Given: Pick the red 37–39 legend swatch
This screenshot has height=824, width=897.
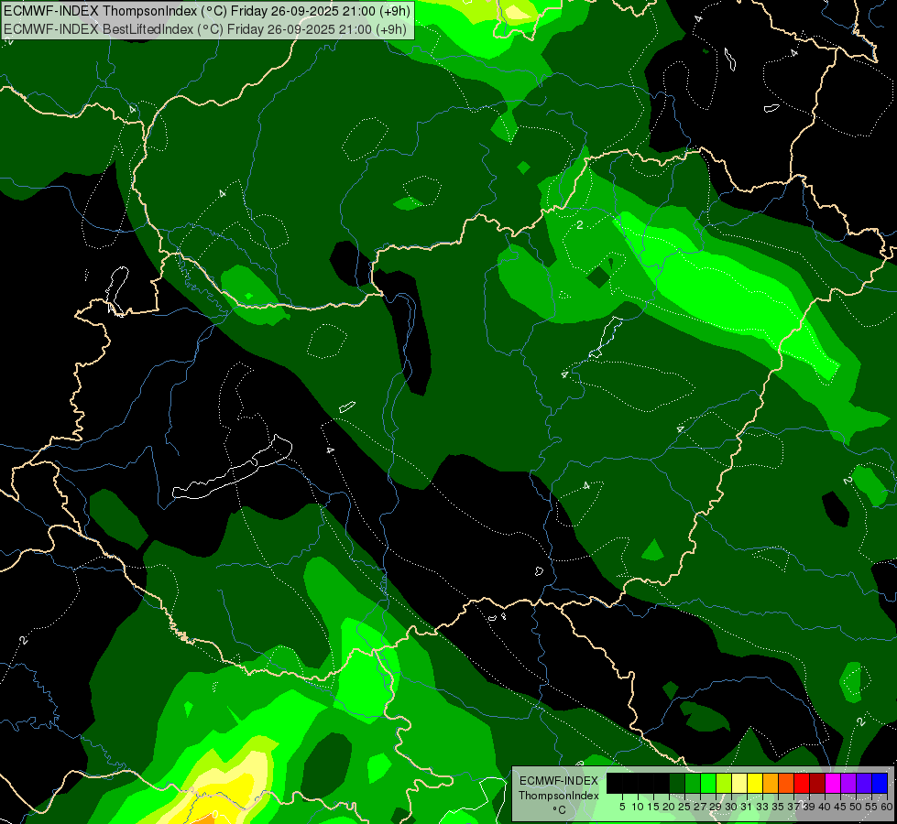Looking at the screenshot, I should pyautogui.click(x=802, y=783).
